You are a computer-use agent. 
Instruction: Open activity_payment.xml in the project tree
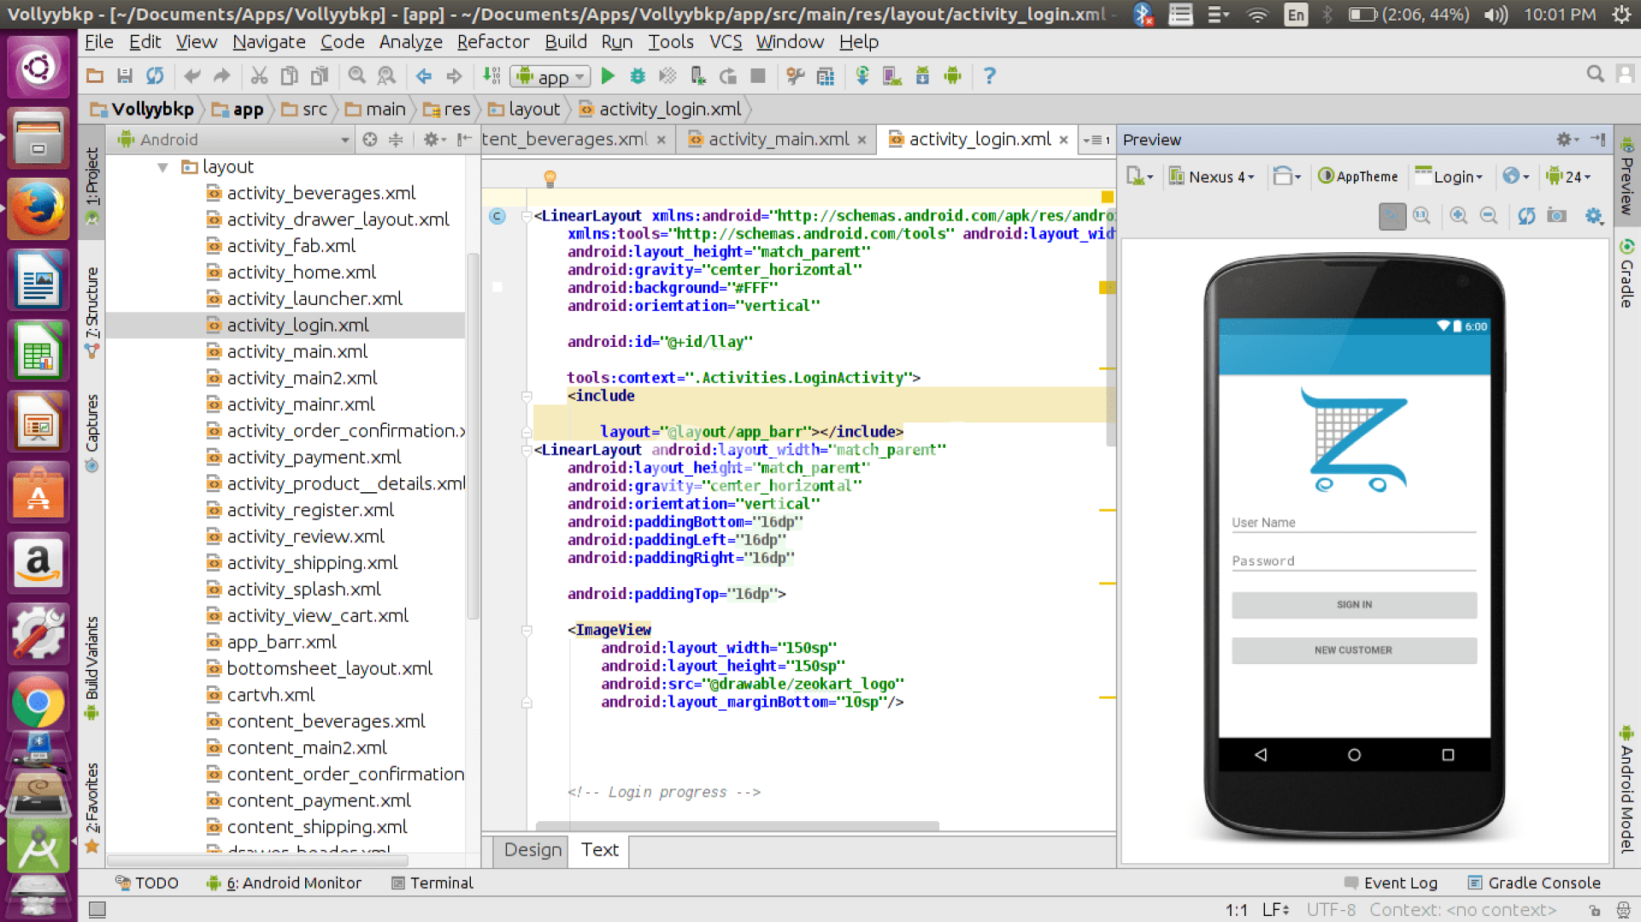tap(314, 457)
